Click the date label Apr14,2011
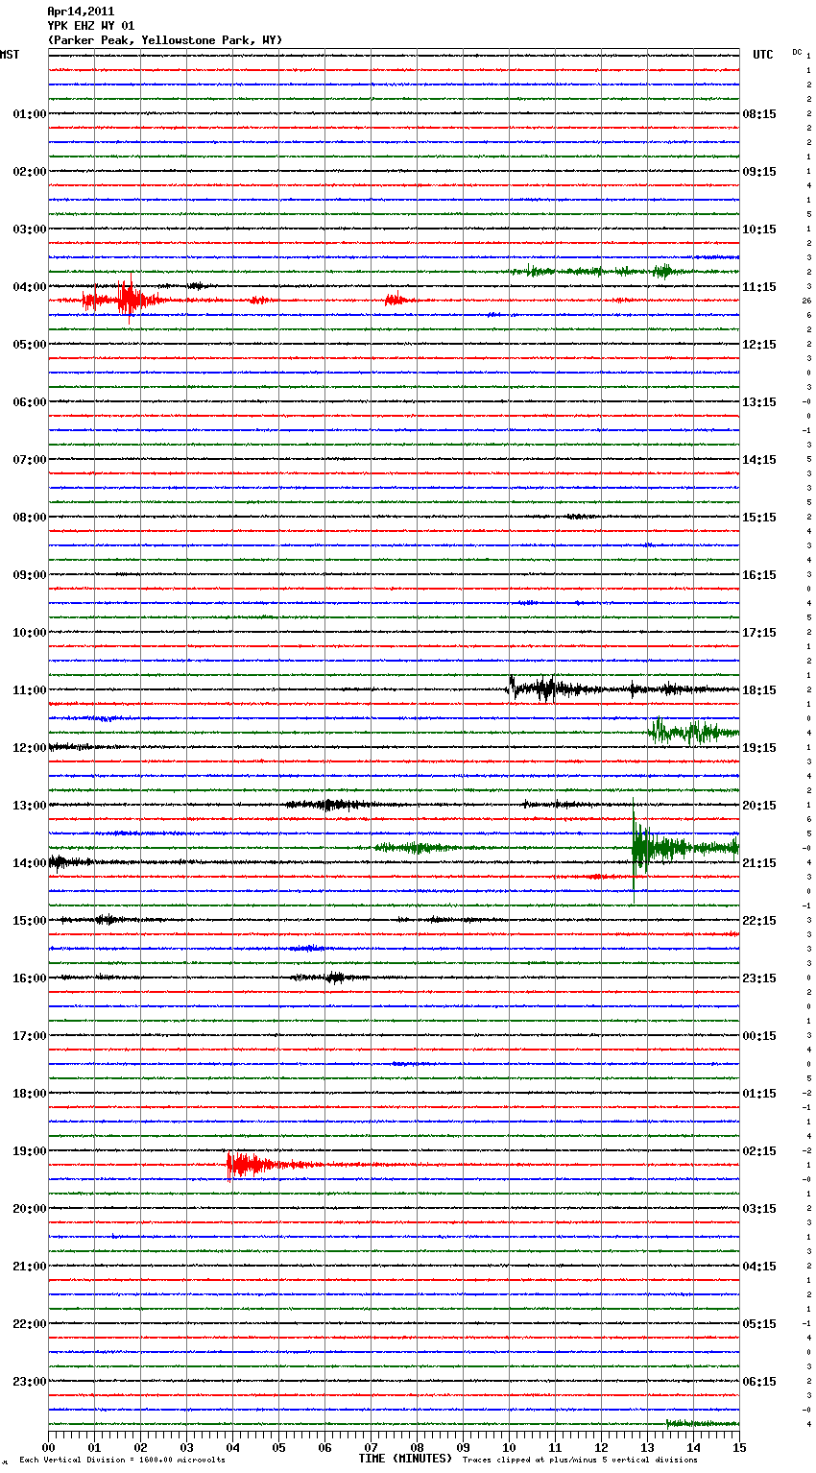816x1473 pixels. tap(81, 12)
